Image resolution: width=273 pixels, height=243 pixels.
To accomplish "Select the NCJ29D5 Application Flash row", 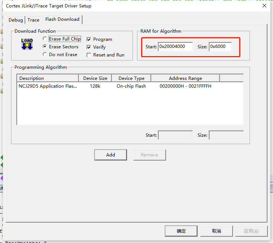I will click(130, 86).
